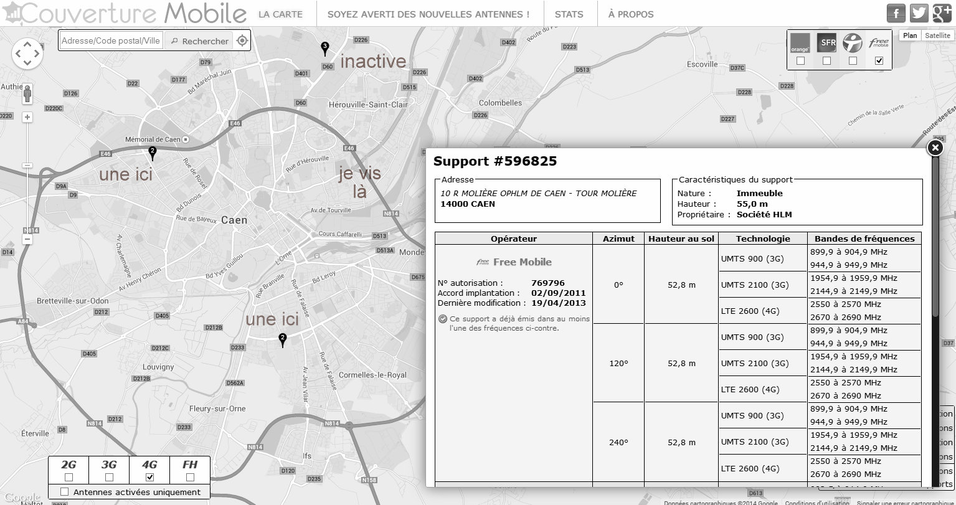This screenshot has width=956, height=505.
Task: Click the 'Hérouville-Saint-Clair' map label
Action: pos(368,105)
